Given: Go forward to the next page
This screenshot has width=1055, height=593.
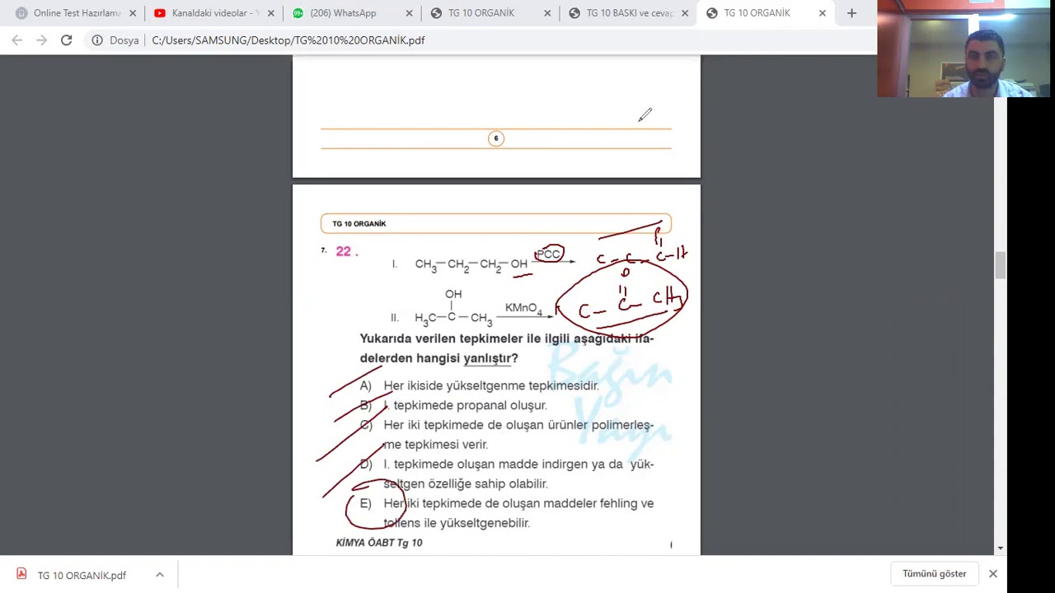Looking at the screenshot, I should pos(42,40).
